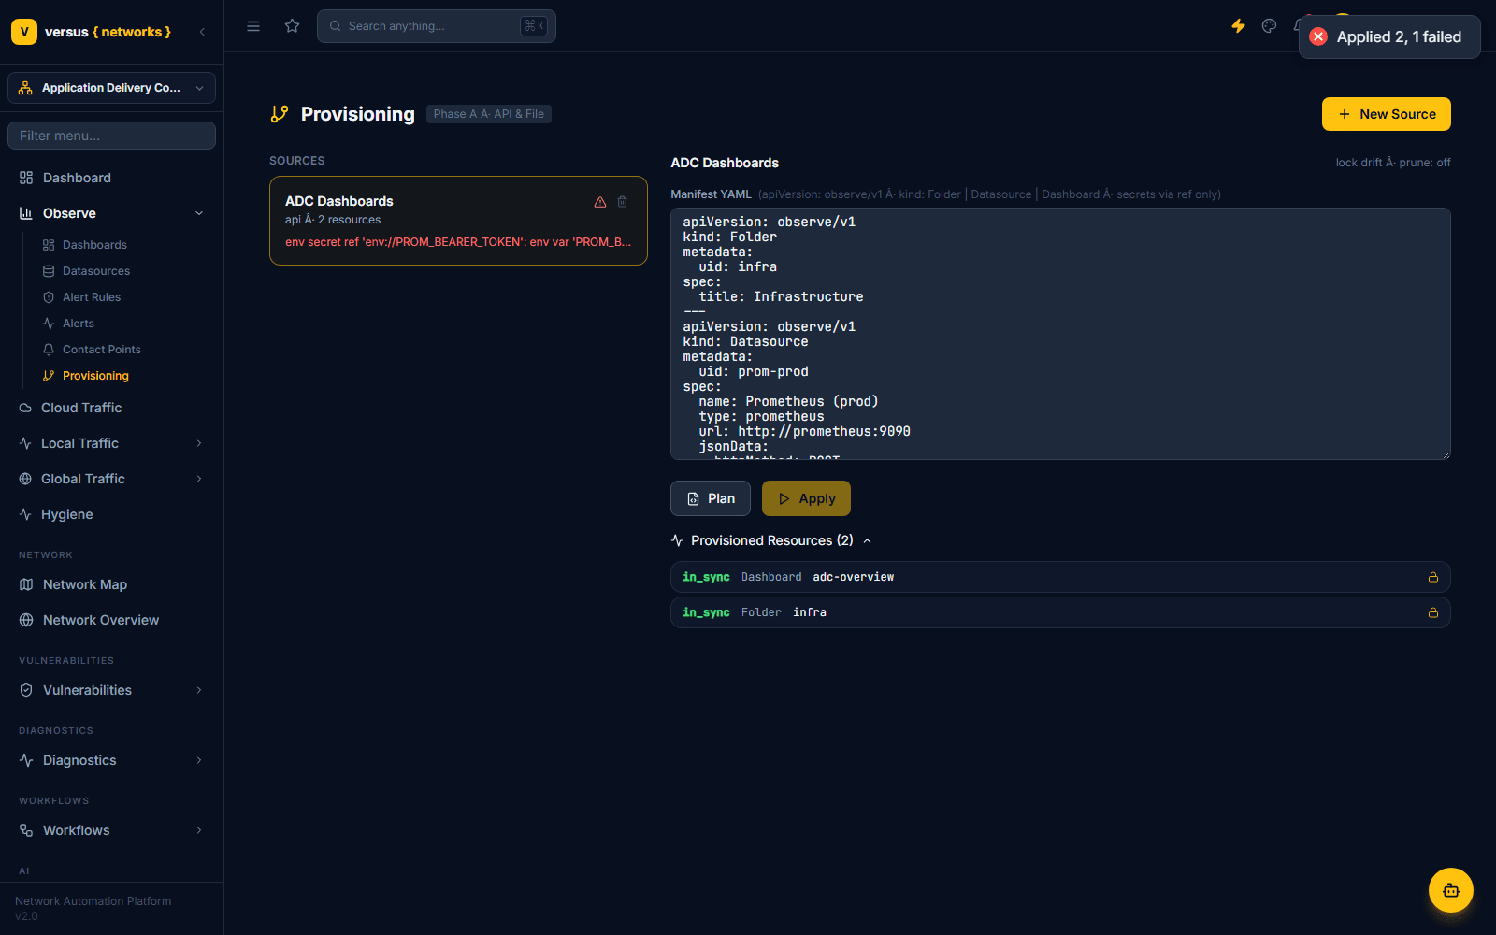Favorite this page with the star icon
The height and width of the screenshot is (935, 1496).
pos(293,26)
